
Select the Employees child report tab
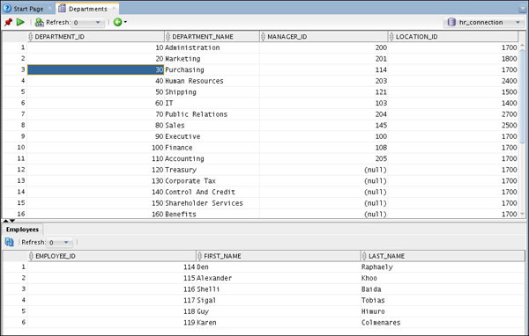click(x=22, y=230)
